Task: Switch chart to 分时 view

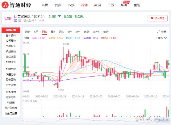Action: click(27, 32)
